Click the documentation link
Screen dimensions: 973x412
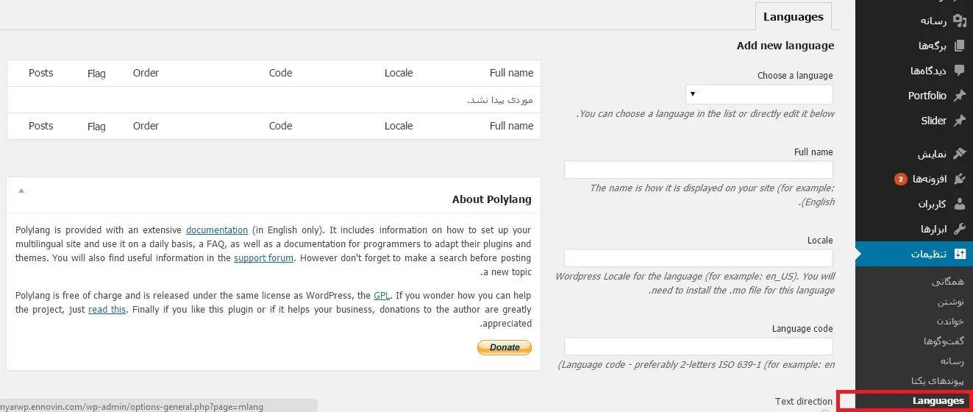(x=217, y=230)
